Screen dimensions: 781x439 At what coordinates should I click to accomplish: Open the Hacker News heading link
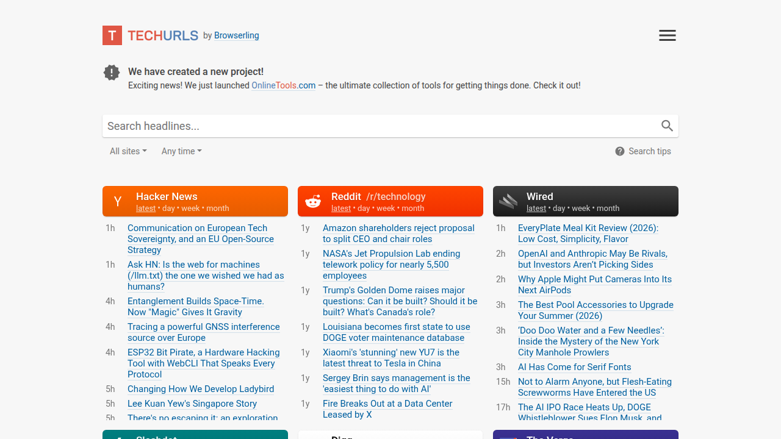coord(167,196)
